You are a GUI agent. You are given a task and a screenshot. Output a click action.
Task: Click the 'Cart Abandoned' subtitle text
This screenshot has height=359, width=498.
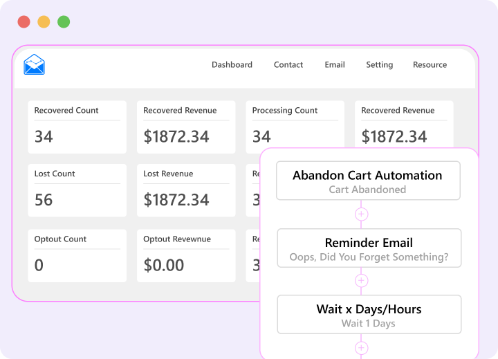367,190
